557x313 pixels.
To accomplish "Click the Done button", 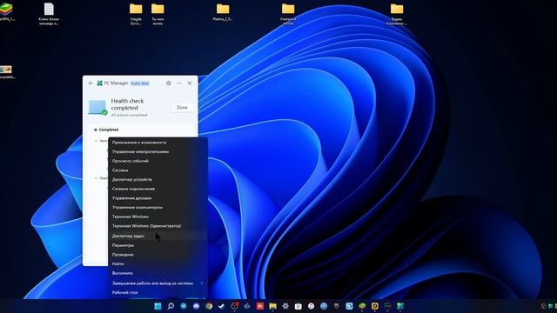I will [x=182, y=108].
